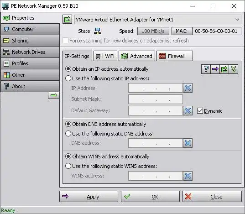Clear the IP Address with its X icon

pos(188,88)
